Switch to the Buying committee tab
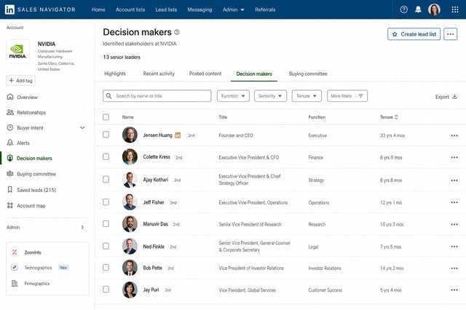 (x=308, y=73)
